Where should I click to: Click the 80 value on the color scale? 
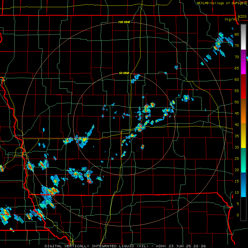point(237,34)
